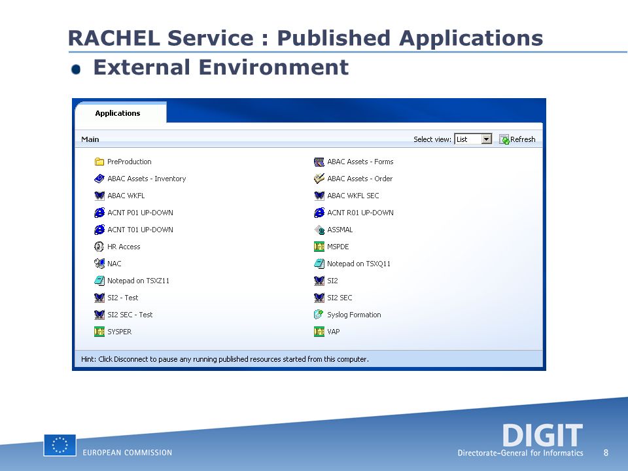Click ABAC Assets - Inventory link
This screenshot has width=628, height=471.
pyautogui.click(x=147, y=179)
